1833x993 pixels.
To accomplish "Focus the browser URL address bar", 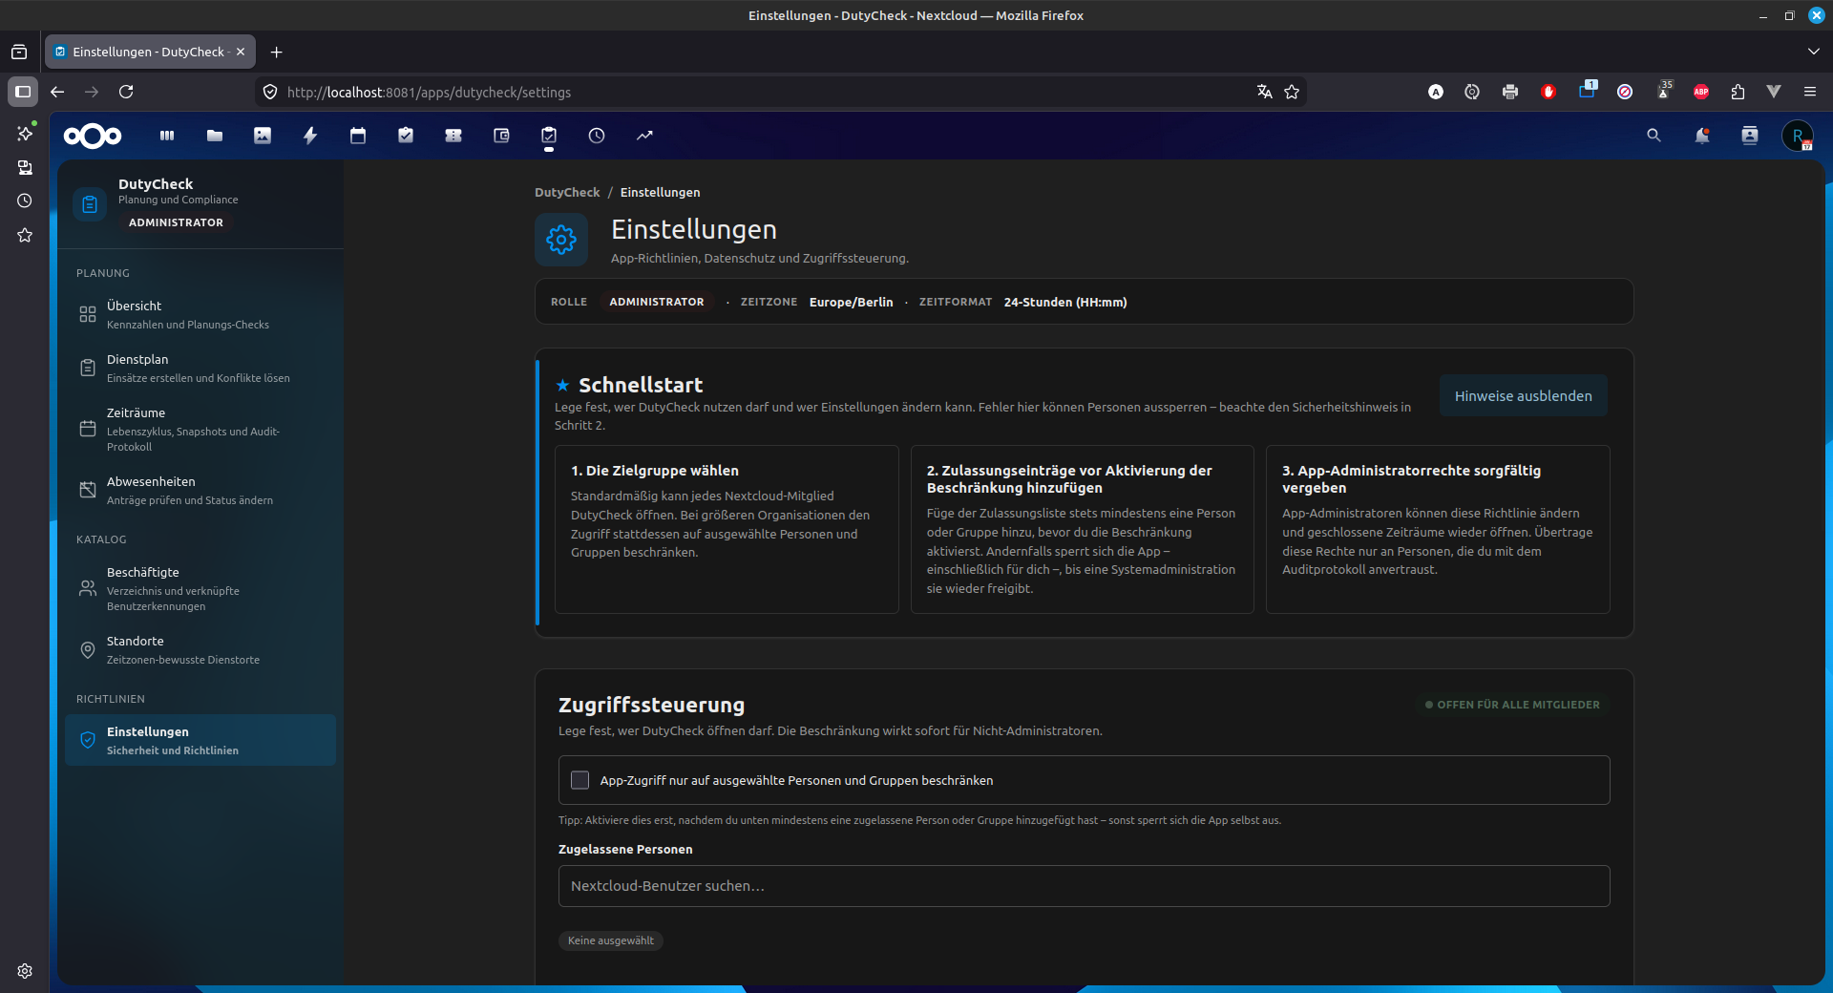I will coord(764,92).
